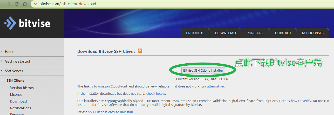Image resolution: width=334 pixels, height=115 pixels.
Task: Open Version history in the sidebar
Action: tap(22, 88)
